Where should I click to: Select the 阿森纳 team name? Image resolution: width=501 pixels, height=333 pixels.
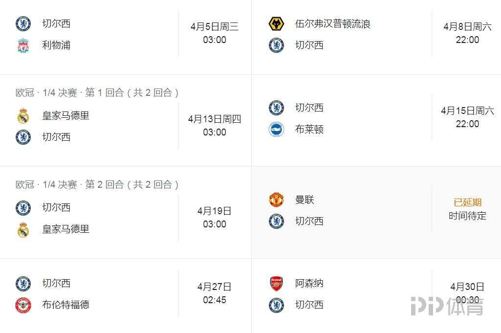point(309,284)
